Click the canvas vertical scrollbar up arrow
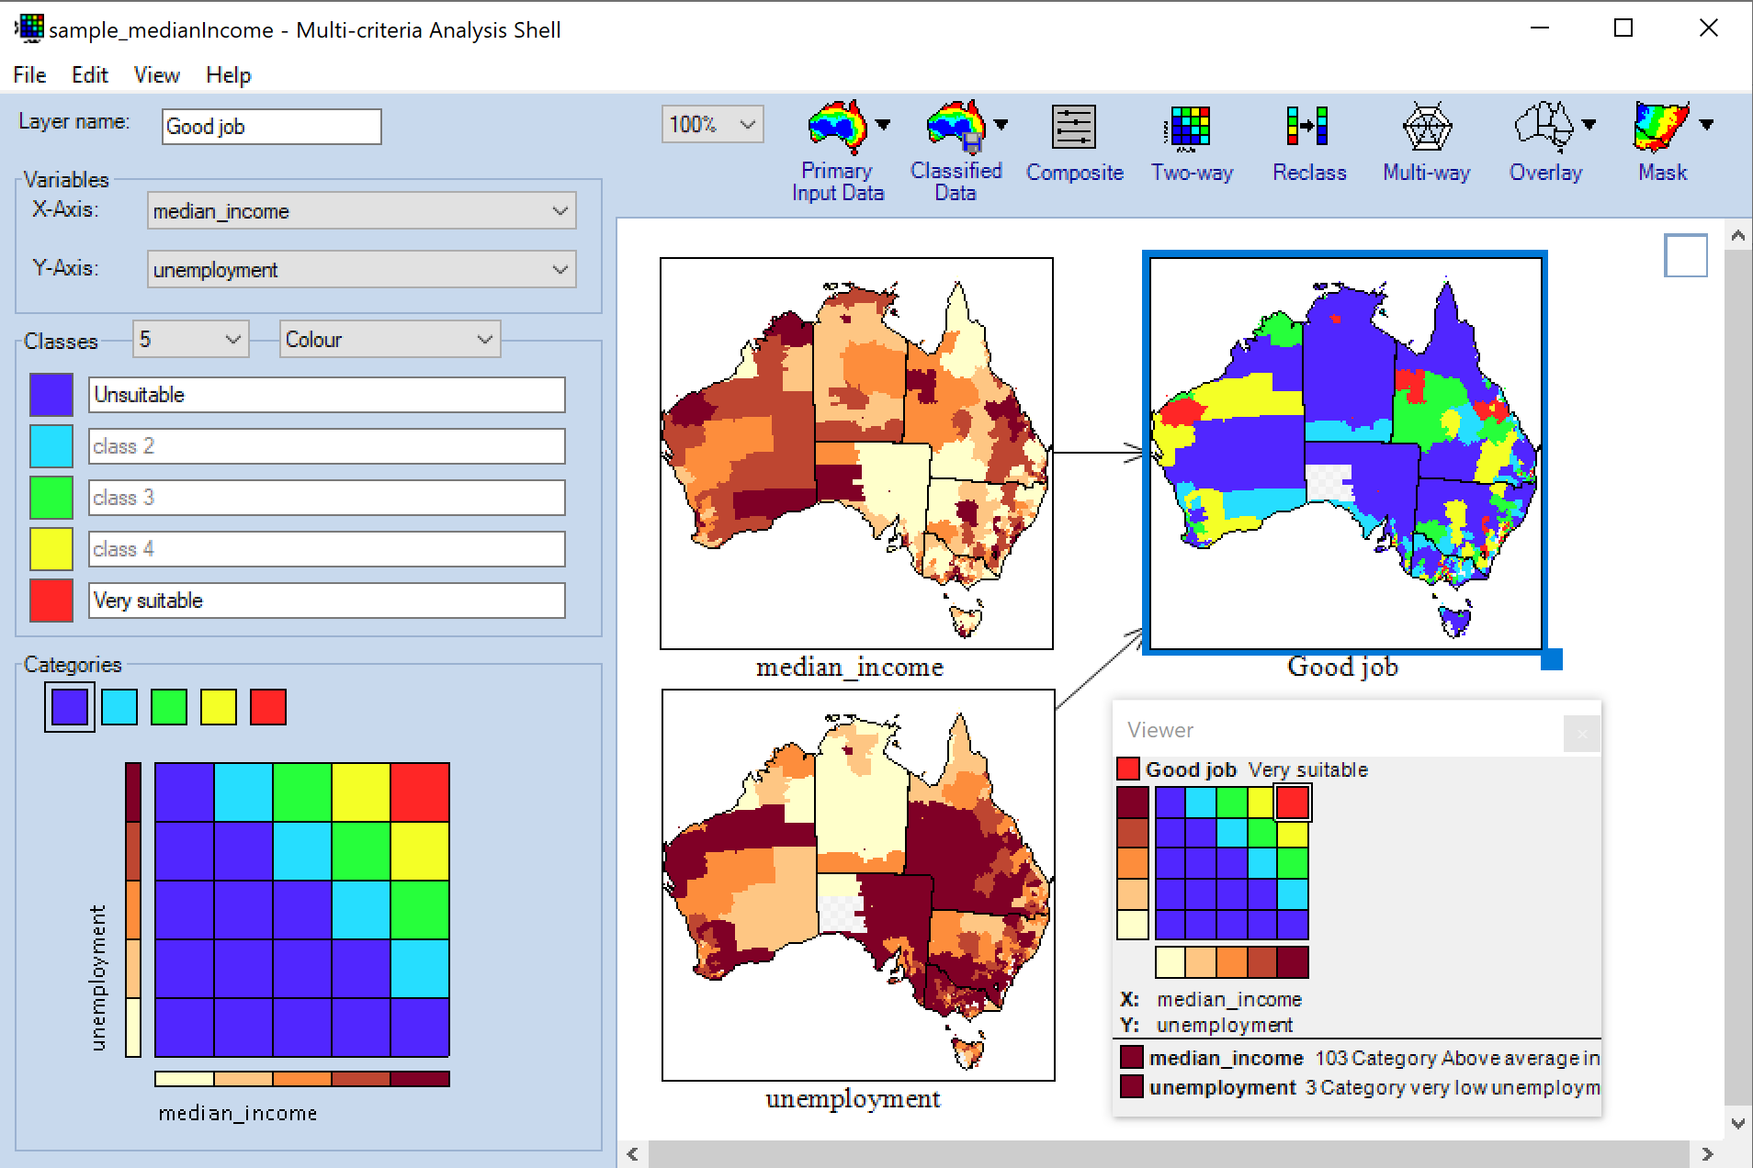This screenshot has height=1168, width=1753. point(1737,236)
